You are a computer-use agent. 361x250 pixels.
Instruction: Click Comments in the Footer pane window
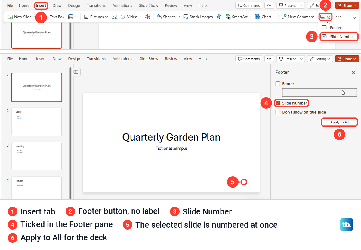249,59
